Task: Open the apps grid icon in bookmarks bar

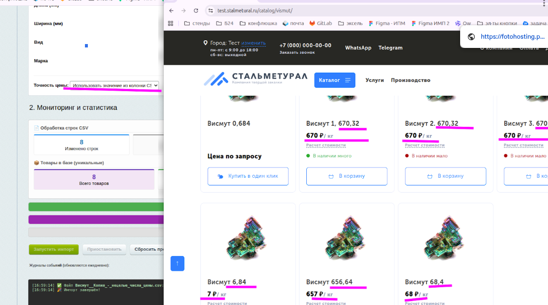Action: click(170, 23)
